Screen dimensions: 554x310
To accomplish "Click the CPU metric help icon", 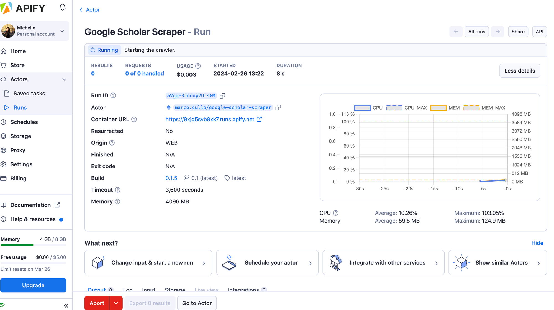I will (336, 213).
